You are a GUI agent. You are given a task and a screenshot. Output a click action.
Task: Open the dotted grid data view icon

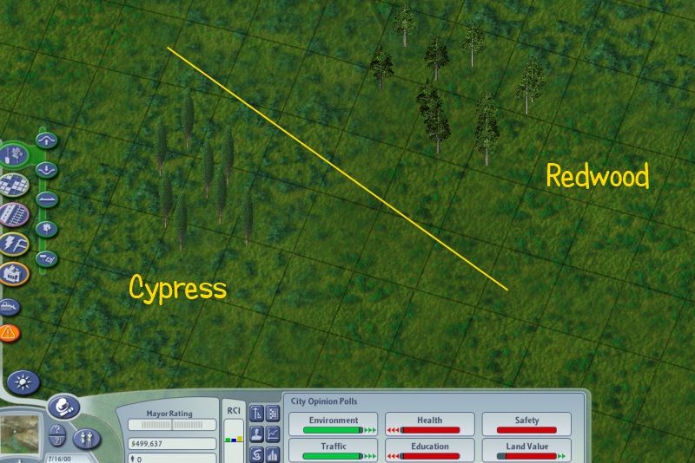tap(273, 414)
